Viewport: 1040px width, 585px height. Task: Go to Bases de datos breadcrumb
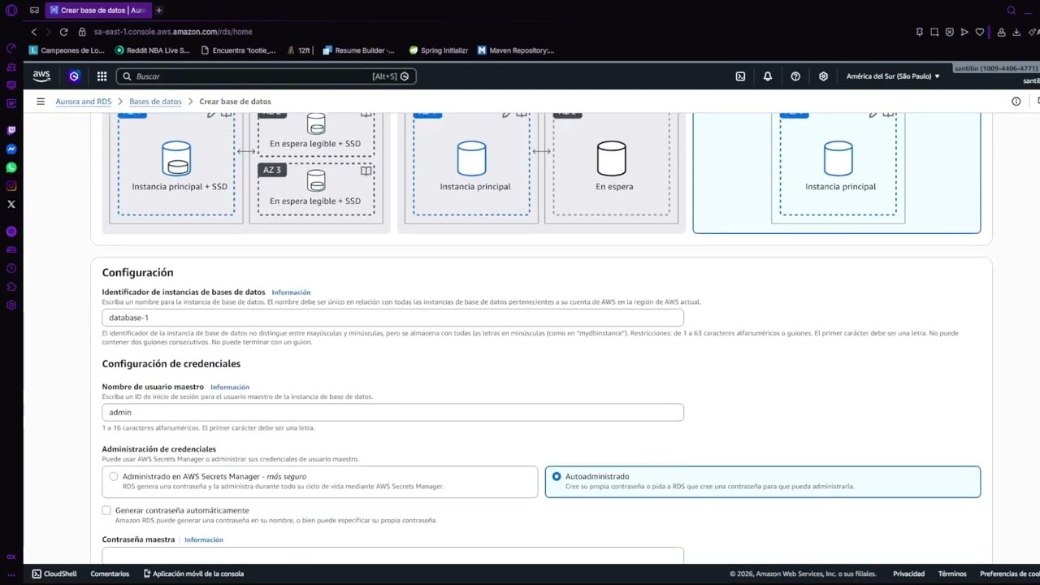click(x=155, y=102)
